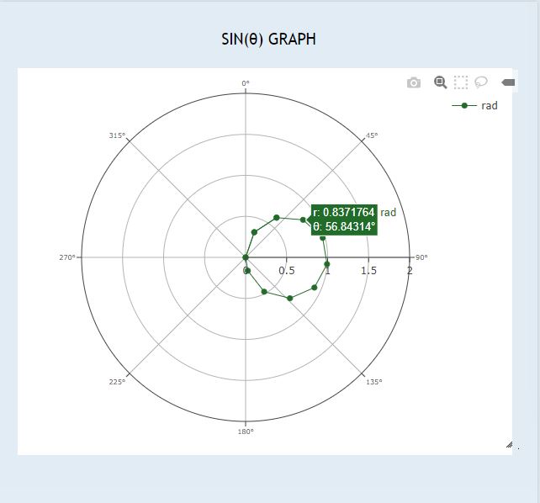This screenshot has width=540, height=503.
Task: Activate the Box Select tool
Action: 461,82
